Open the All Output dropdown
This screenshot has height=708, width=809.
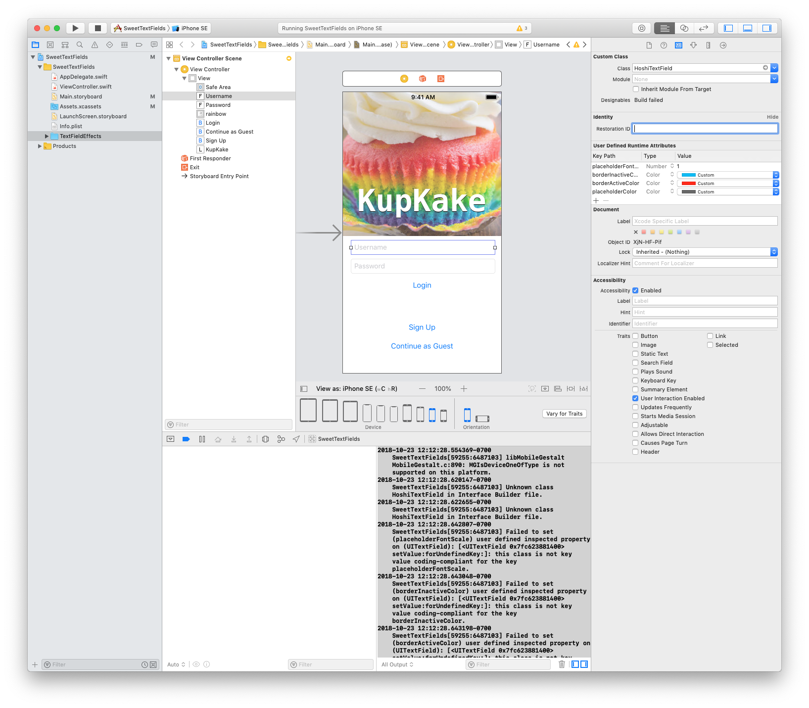tap(397, 664)
